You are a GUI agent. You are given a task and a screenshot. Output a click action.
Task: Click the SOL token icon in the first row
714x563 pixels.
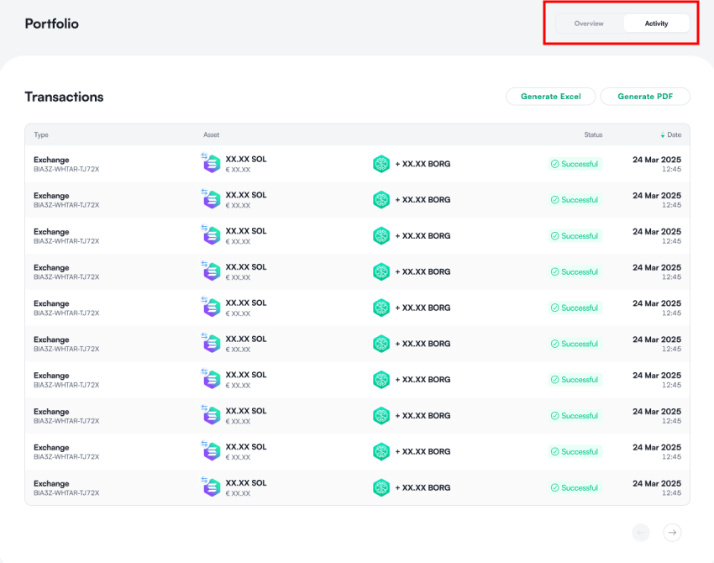tap(211, 163)
